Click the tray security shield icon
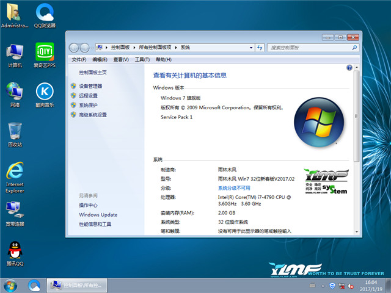The width and height of the screenshot is (391, 293). point(332,286)
